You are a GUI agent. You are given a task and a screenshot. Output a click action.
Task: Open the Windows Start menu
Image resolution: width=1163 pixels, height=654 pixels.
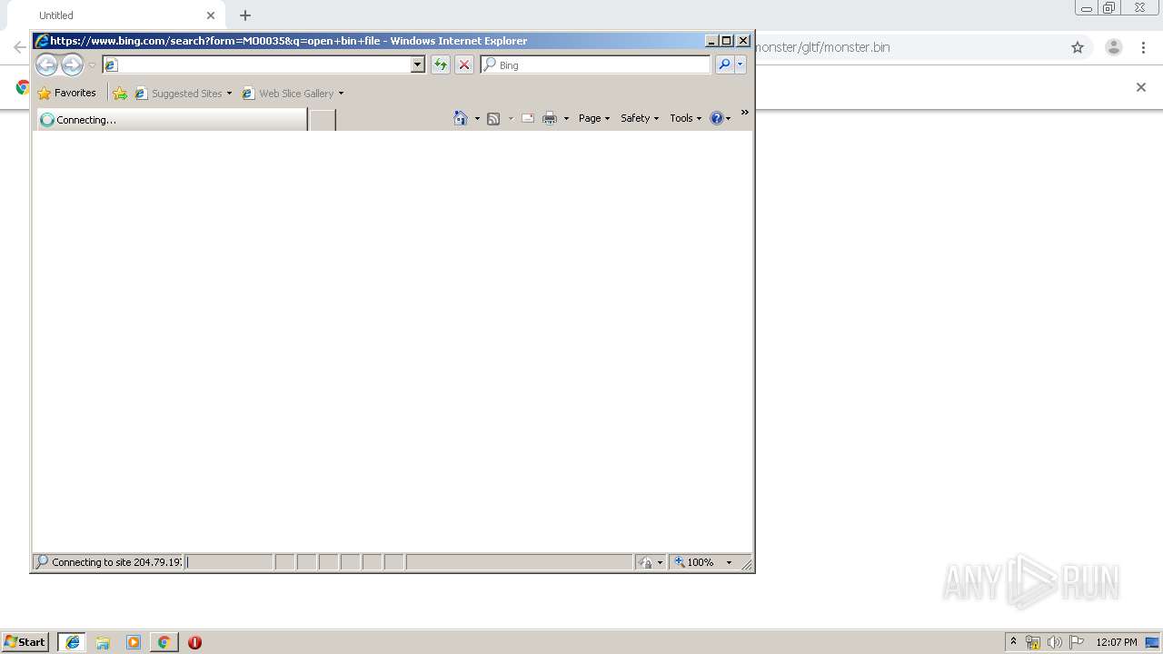click(x=25, y=641)
